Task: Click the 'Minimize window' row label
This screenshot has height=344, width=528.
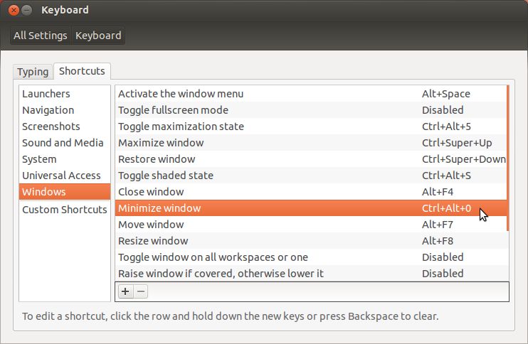Action: click(159, 208)
